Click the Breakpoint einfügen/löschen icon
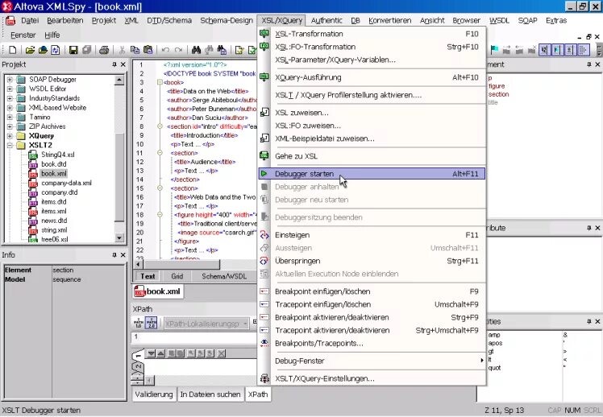Image resolution: width=603 pixels, height=417 pixels. [264, 291]
